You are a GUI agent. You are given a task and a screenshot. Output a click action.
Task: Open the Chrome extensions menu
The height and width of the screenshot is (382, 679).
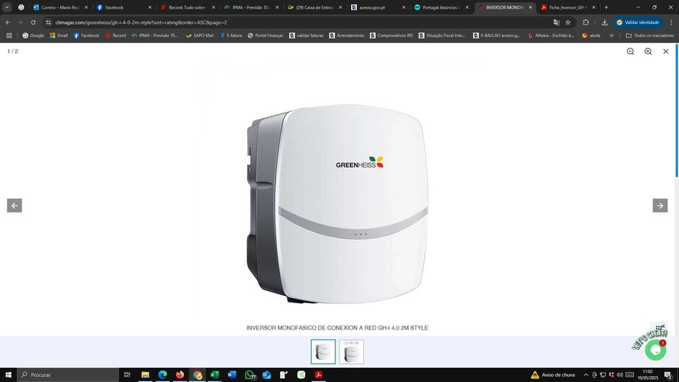click(586, 22)
